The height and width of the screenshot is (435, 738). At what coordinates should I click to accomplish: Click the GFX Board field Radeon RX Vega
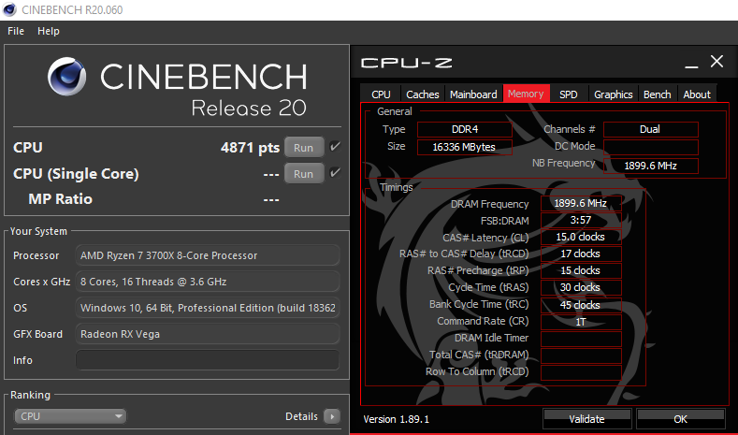[208, 334]
